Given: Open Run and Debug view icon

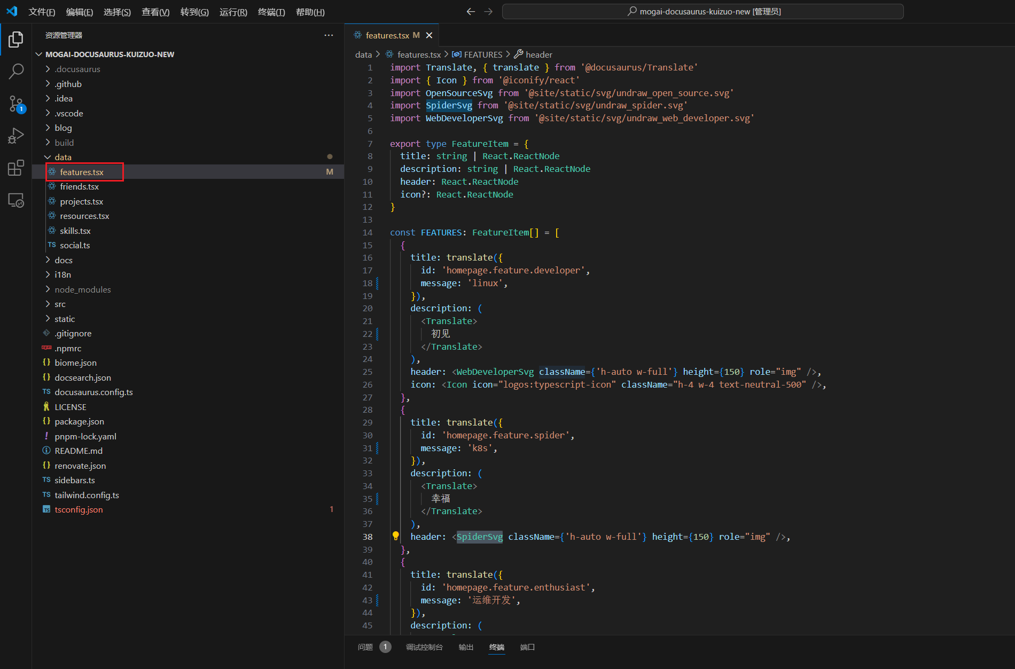Looking at the screenshot, I should click(16, 136).
